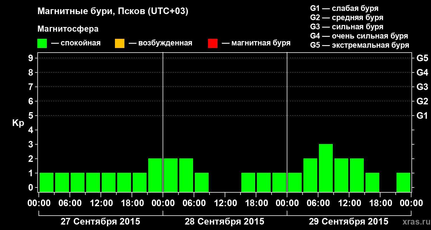
Task: Click the '— магнитная буря' legend label
Action: 256,43
